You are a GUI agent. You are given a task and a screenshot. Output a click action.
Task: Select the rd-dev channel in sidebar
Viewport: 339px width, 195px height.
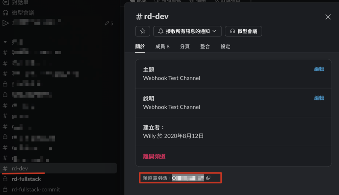tap(59, 168)
